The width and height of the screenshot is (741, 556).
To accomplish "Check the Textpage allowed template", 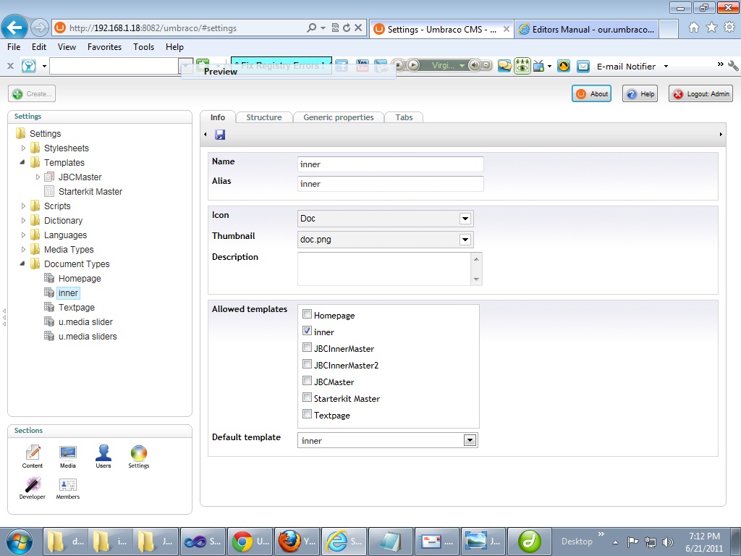I will coord(308,415).
